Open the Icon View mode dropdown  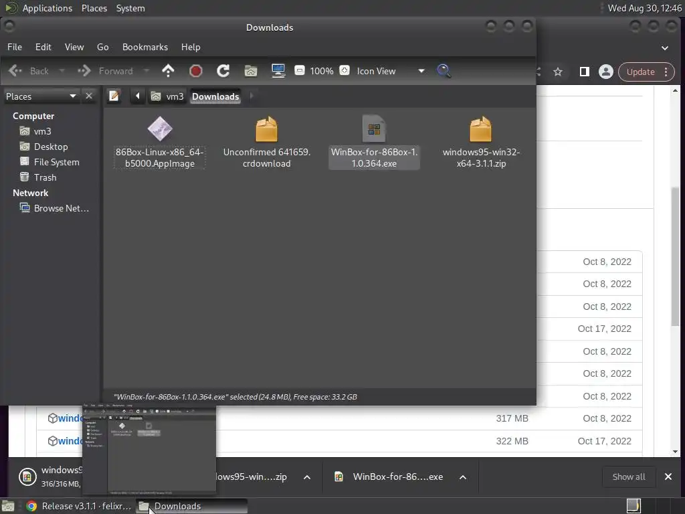(x=391, y=71)
